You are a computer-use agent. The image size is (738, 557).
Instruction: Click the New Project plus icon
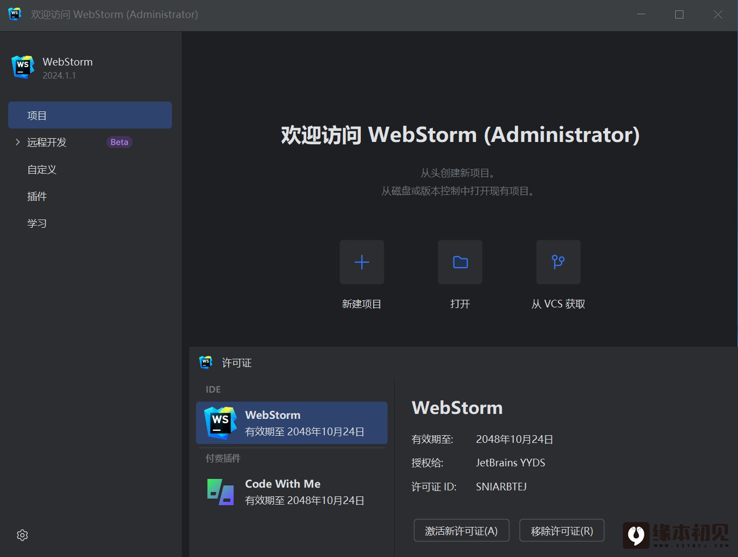pyautogui.click(x=362, y=262)
